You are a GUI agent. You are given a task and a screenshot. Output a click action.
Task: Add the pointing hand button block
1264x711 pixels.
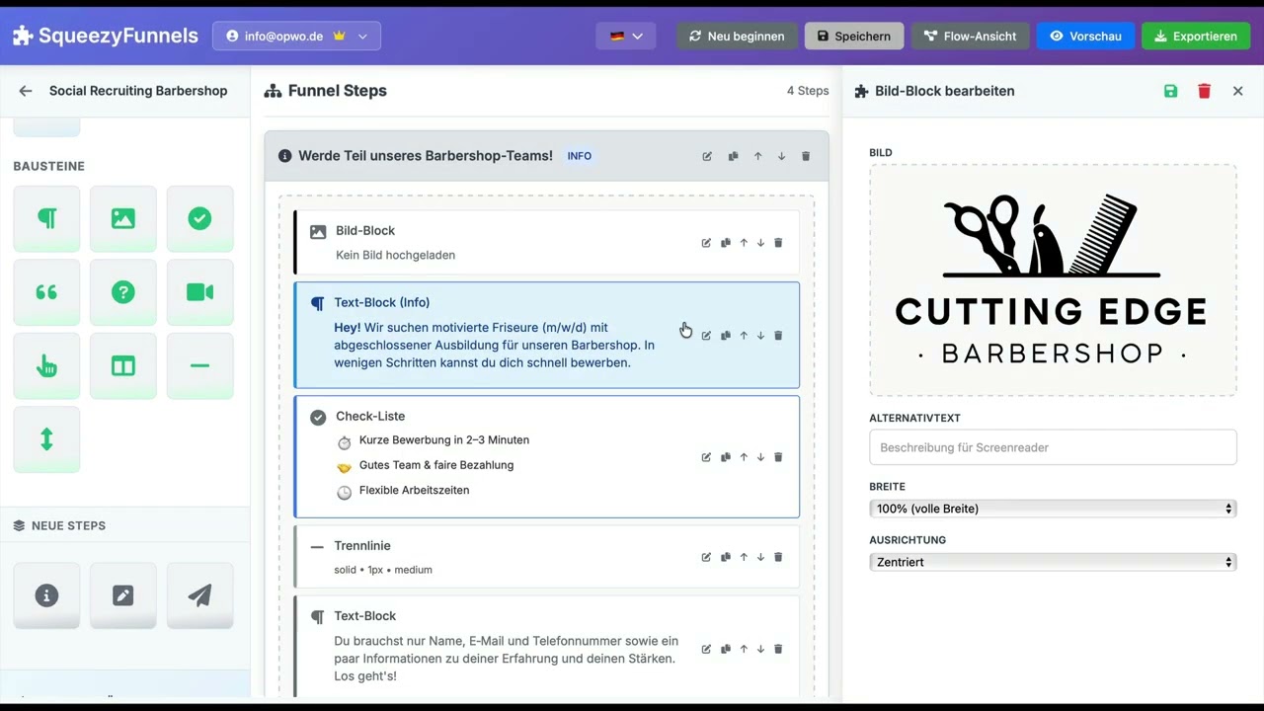pyautogui.click(x=46, y=366)
